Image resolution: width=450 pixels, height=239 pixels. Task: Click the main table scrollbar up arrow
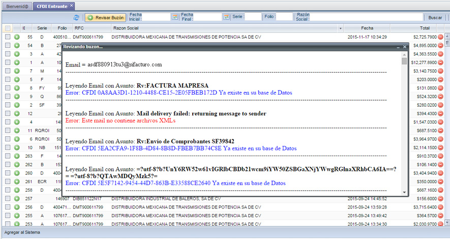[447, 36]
